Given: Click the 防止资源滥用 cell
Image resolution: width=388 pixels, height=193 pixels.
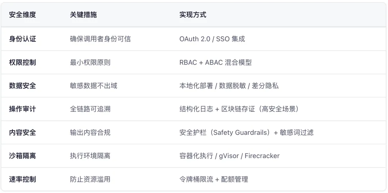Looking at the screenshot, I should tap(90, 179).
